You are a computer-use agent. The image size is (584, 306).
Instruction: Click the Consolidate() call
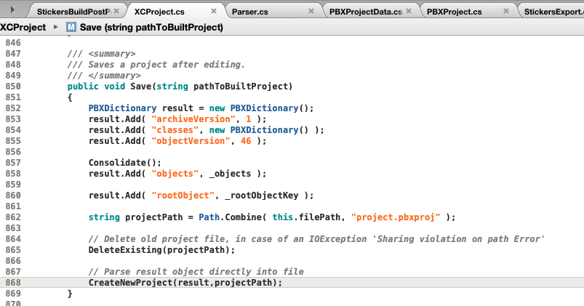point(125,163)
